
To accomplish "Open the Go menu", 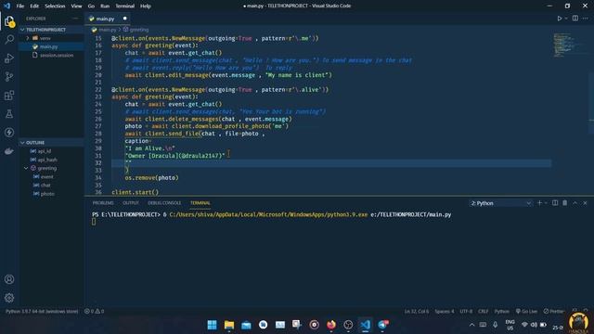I will pyautogui.click(x=91, y=6).
